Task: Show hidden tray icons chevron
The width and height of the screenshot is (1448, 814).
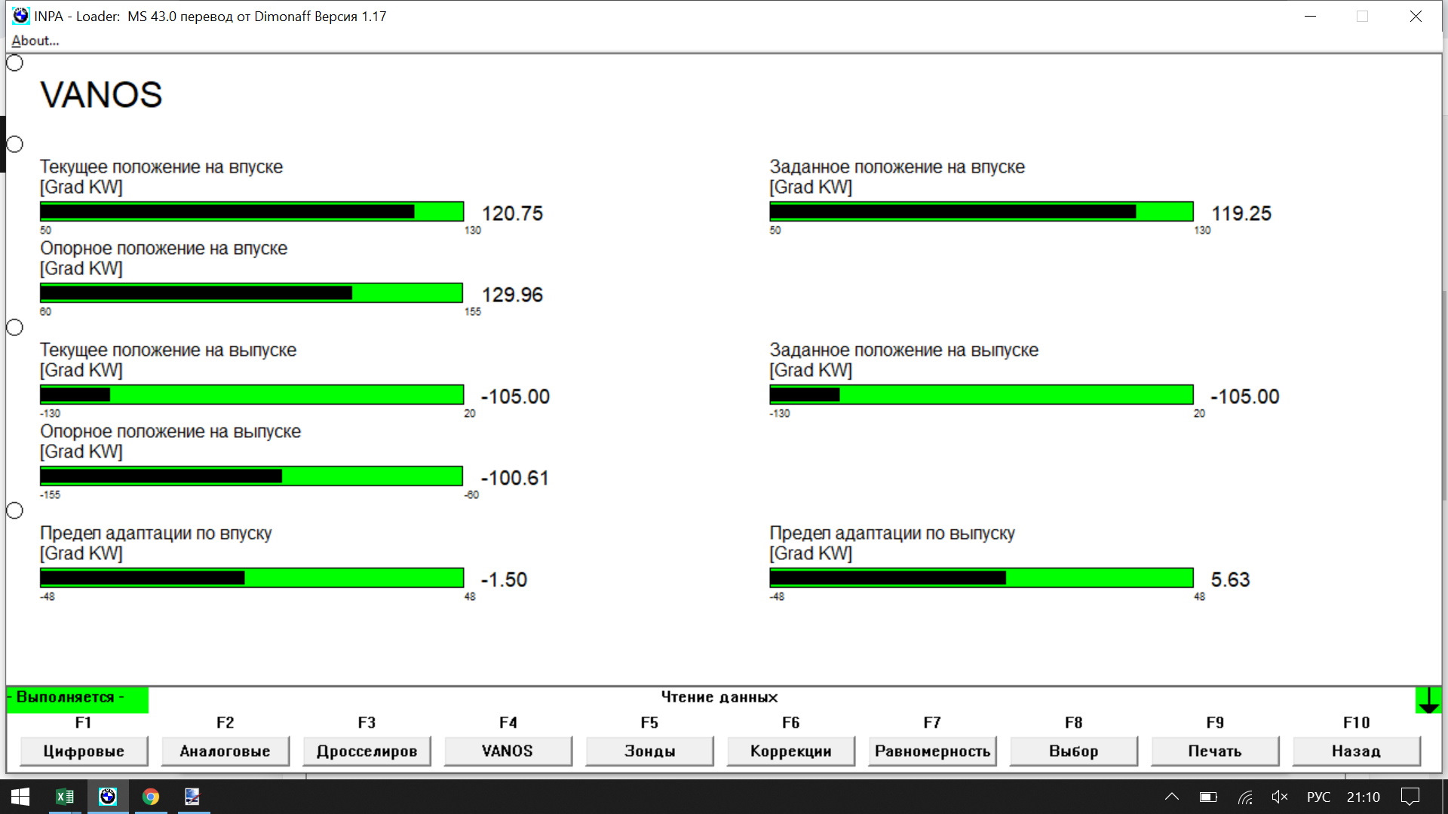Action: coord(1172,797)
